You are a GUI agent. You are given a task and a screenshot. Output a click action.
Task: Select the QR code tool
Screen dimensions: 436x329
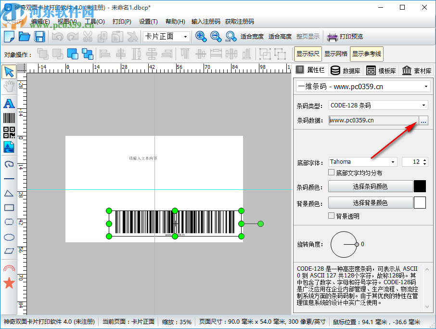(x=9, y=132)
